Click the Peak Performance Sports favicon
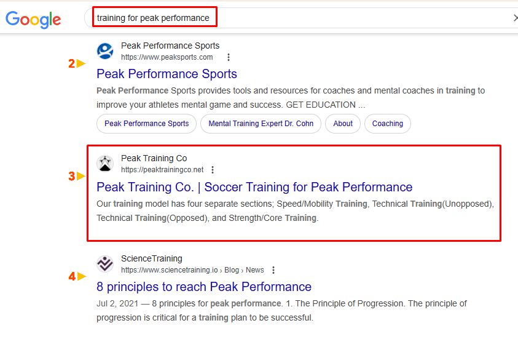518x339 pixels. [x=105, y=51]
